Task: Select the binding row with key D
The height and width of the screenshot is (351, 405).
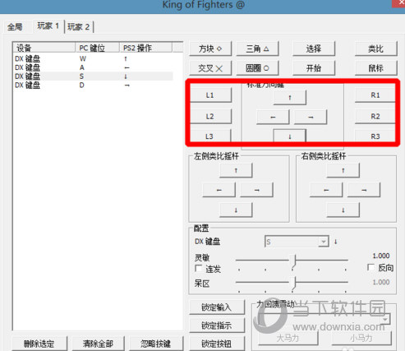Action: coord(93,85)
